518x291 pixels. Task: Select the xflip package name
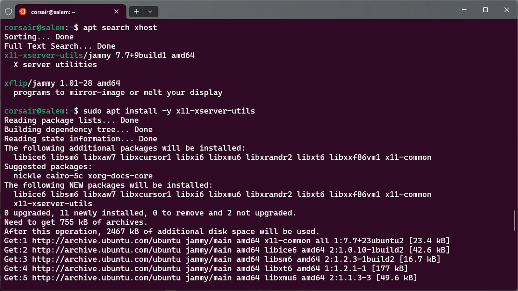tap(15, 83)
